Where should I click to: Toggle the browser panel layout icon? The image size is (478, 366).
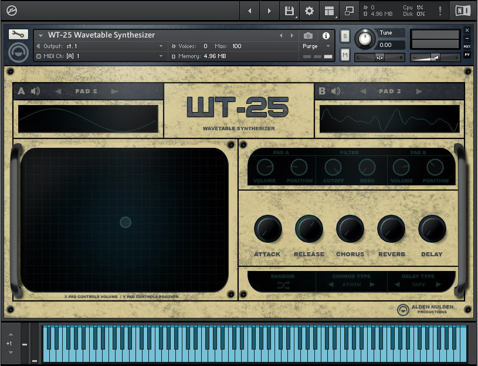[x=330, y=11]
